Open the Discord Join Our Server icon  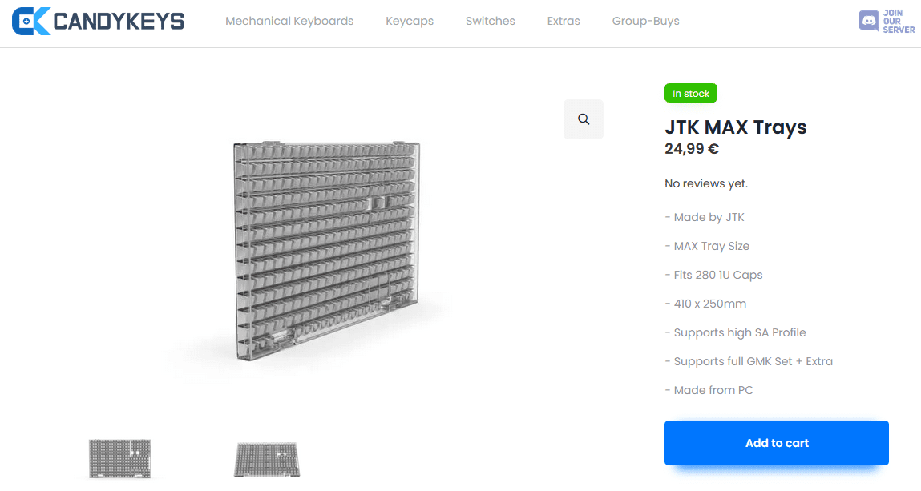[887, 21]
